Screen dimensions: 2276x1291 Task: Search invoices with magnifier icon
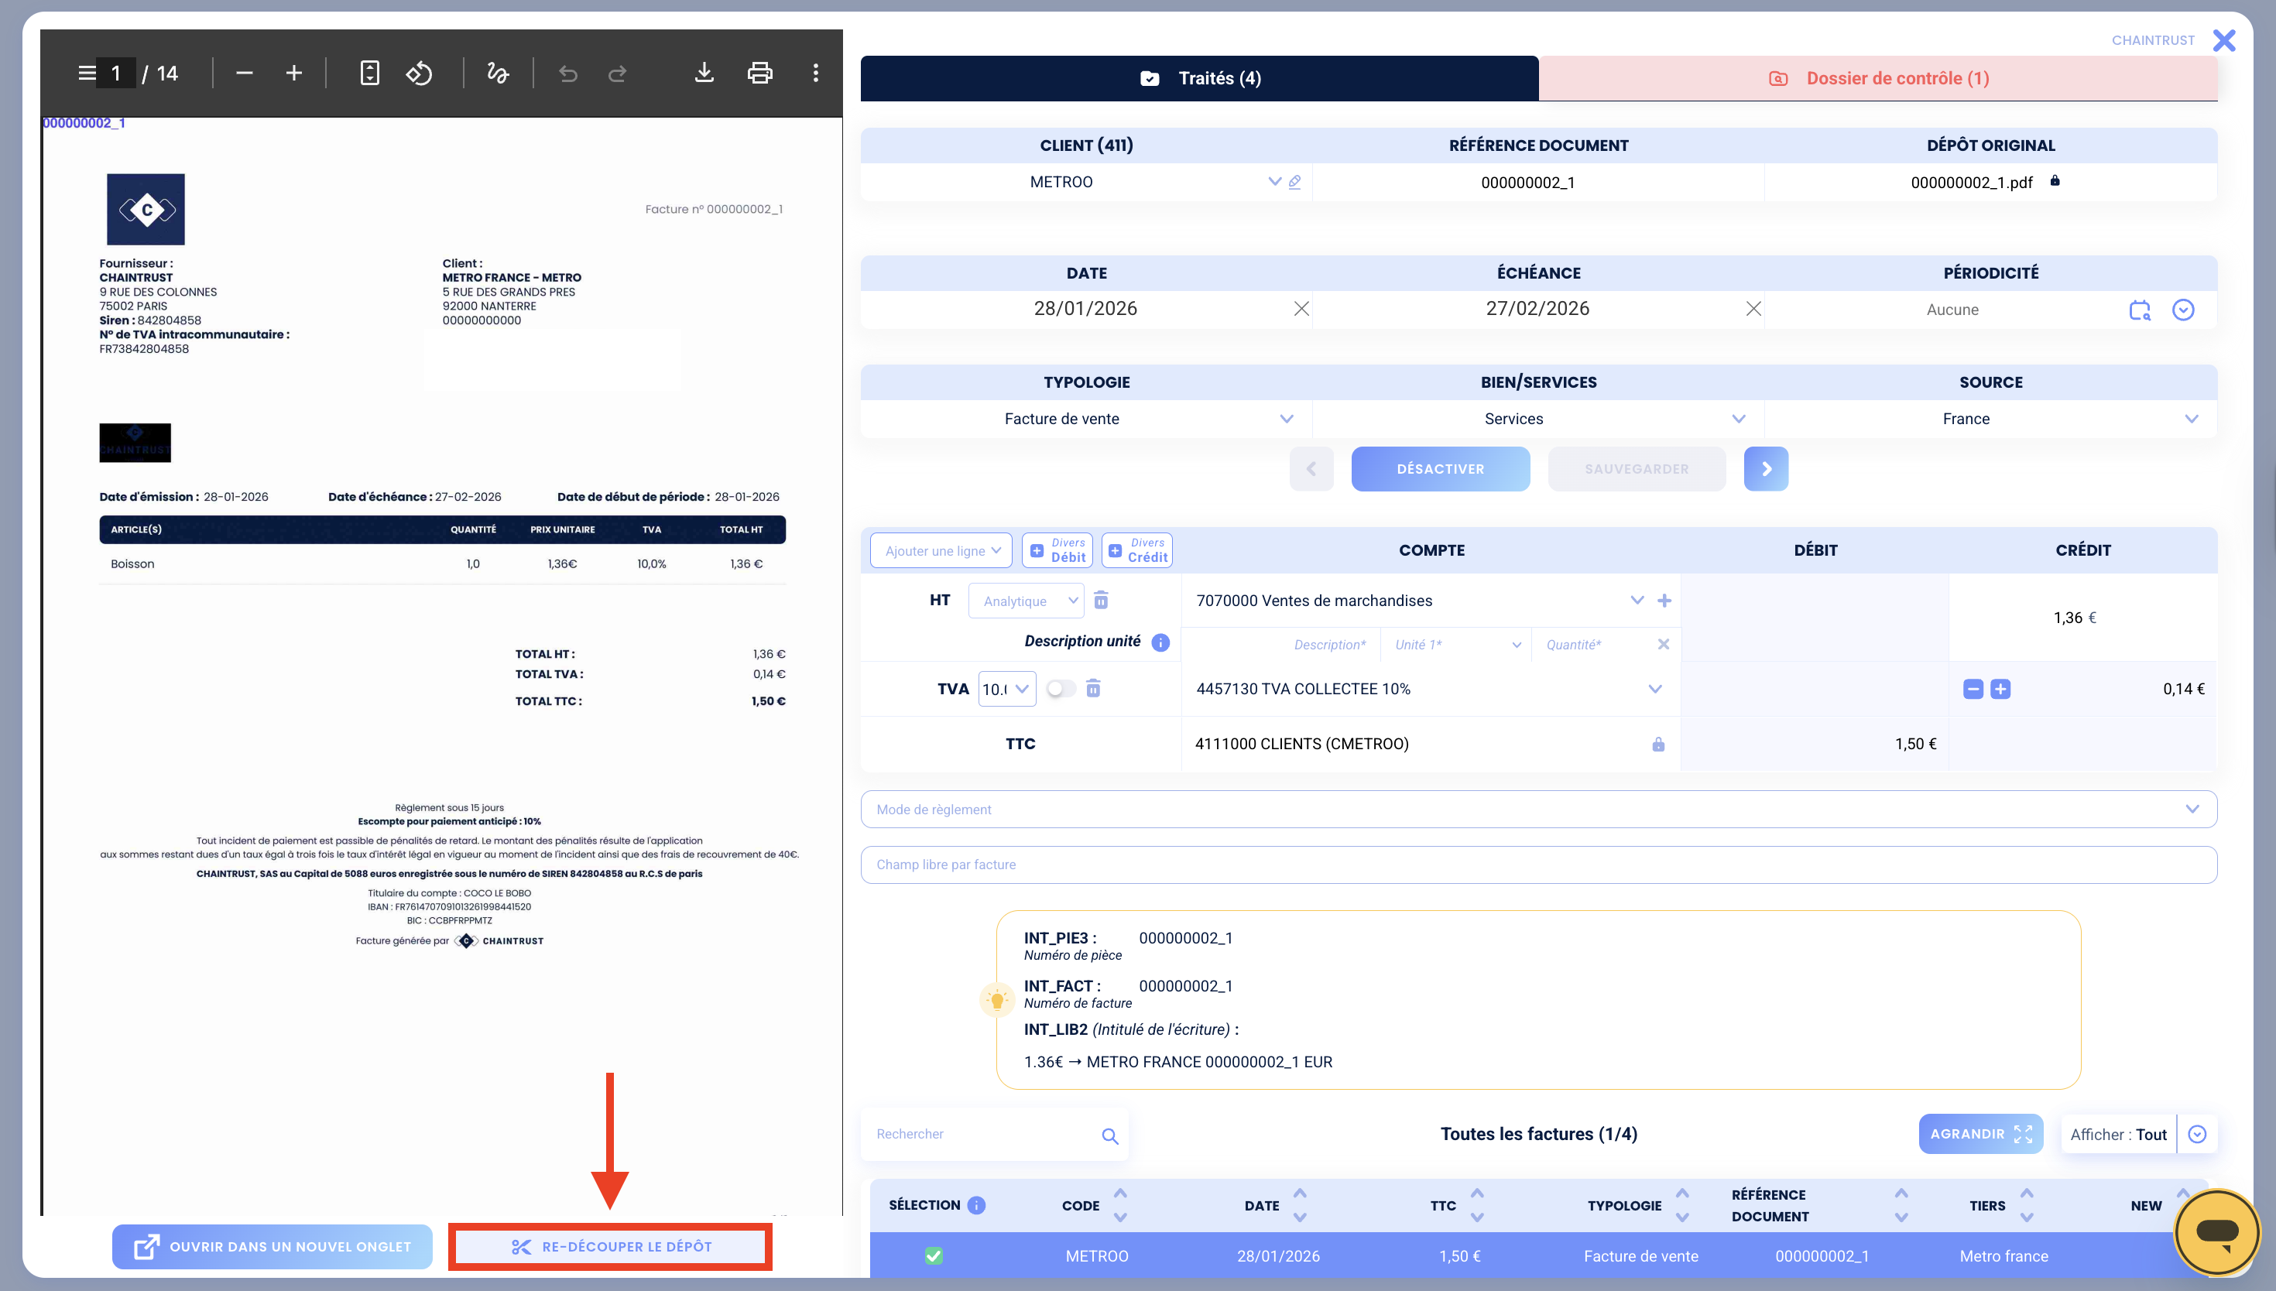click(x=1109, y=1136)
